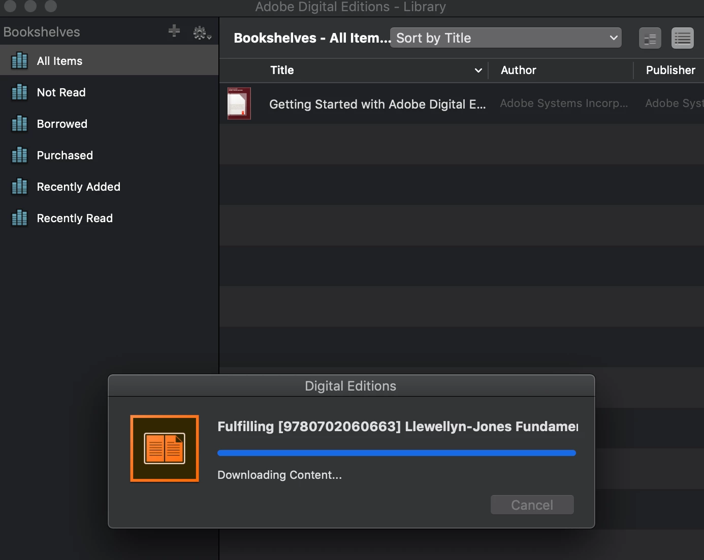Click the Bookshelves panel heading
Screen dimensions: 704x560
[42, 32]
